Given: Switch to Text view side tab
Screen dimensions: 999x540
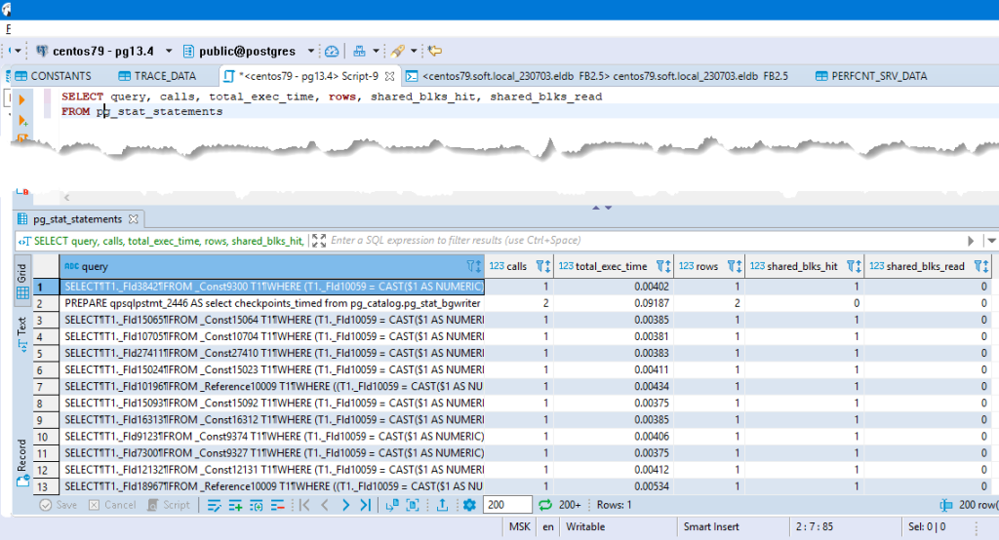Looking at the screenshot, I should [22, 334].
